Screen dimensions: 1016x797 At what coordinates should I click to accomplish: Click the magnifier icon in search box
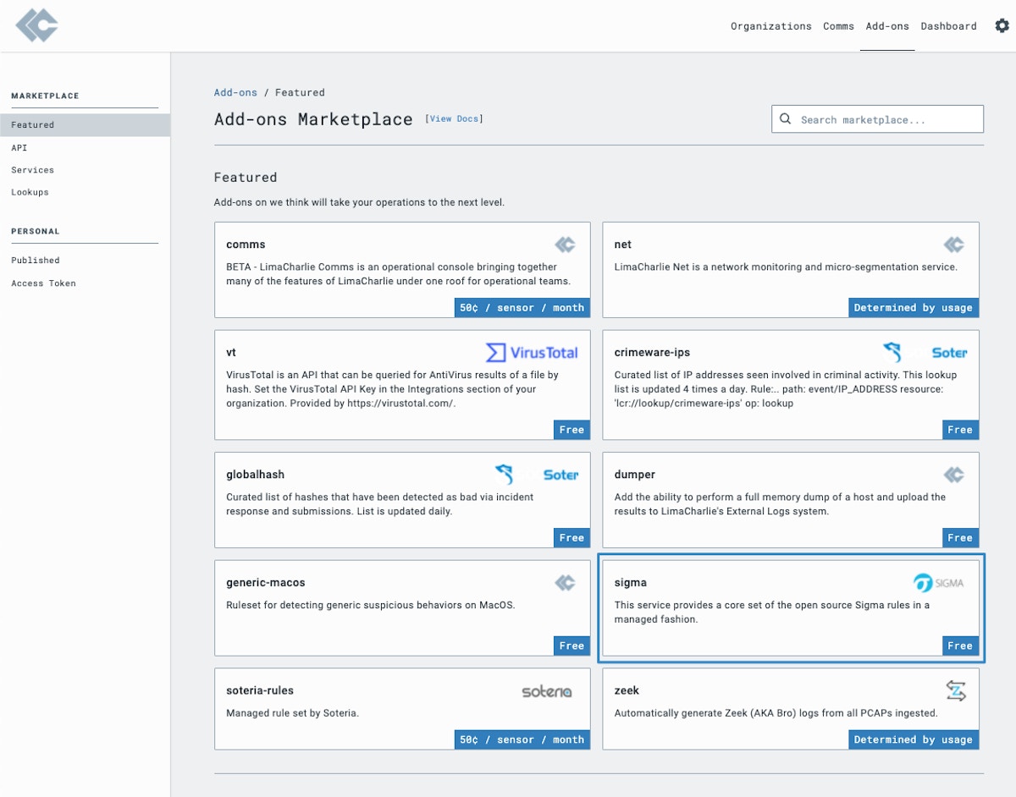(785, 119)
